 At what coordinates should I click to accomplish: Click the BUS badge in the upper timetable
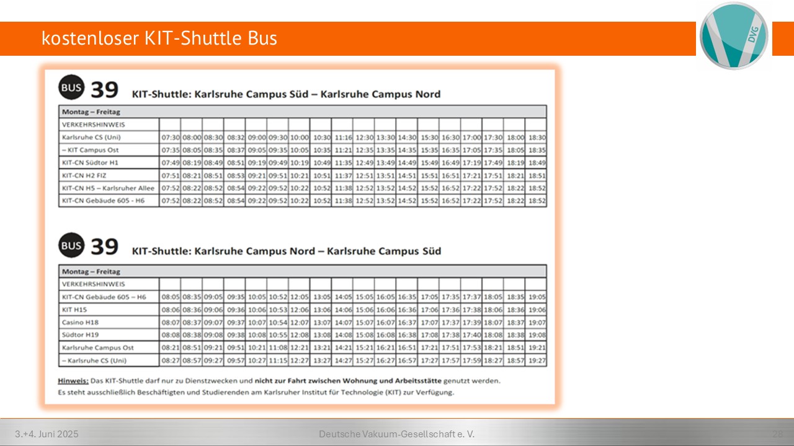click(x=71, y=89)
